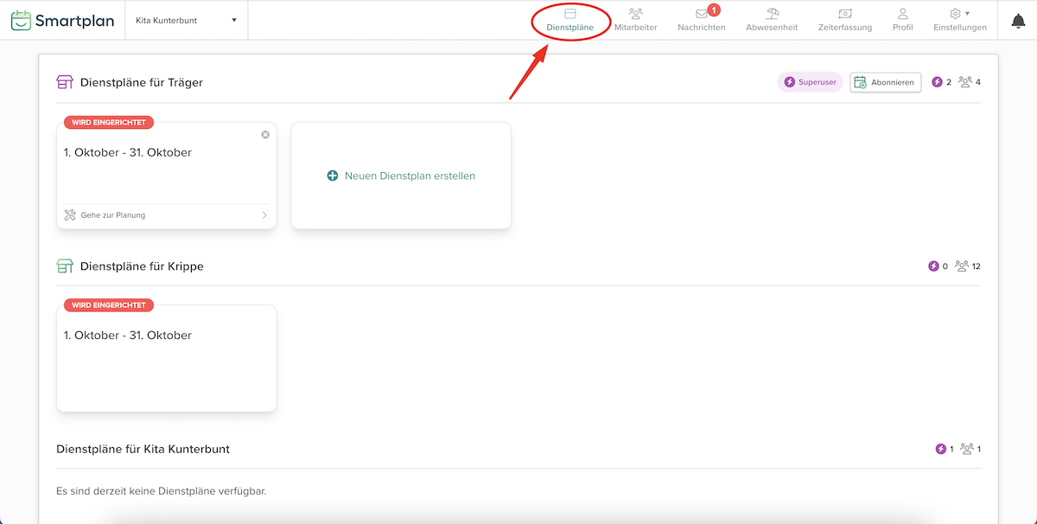Image resolution: width=1037 pixels, height=524 pixels.
Task: Click the Krippe superuser count icon
Action: coord(933,266)
